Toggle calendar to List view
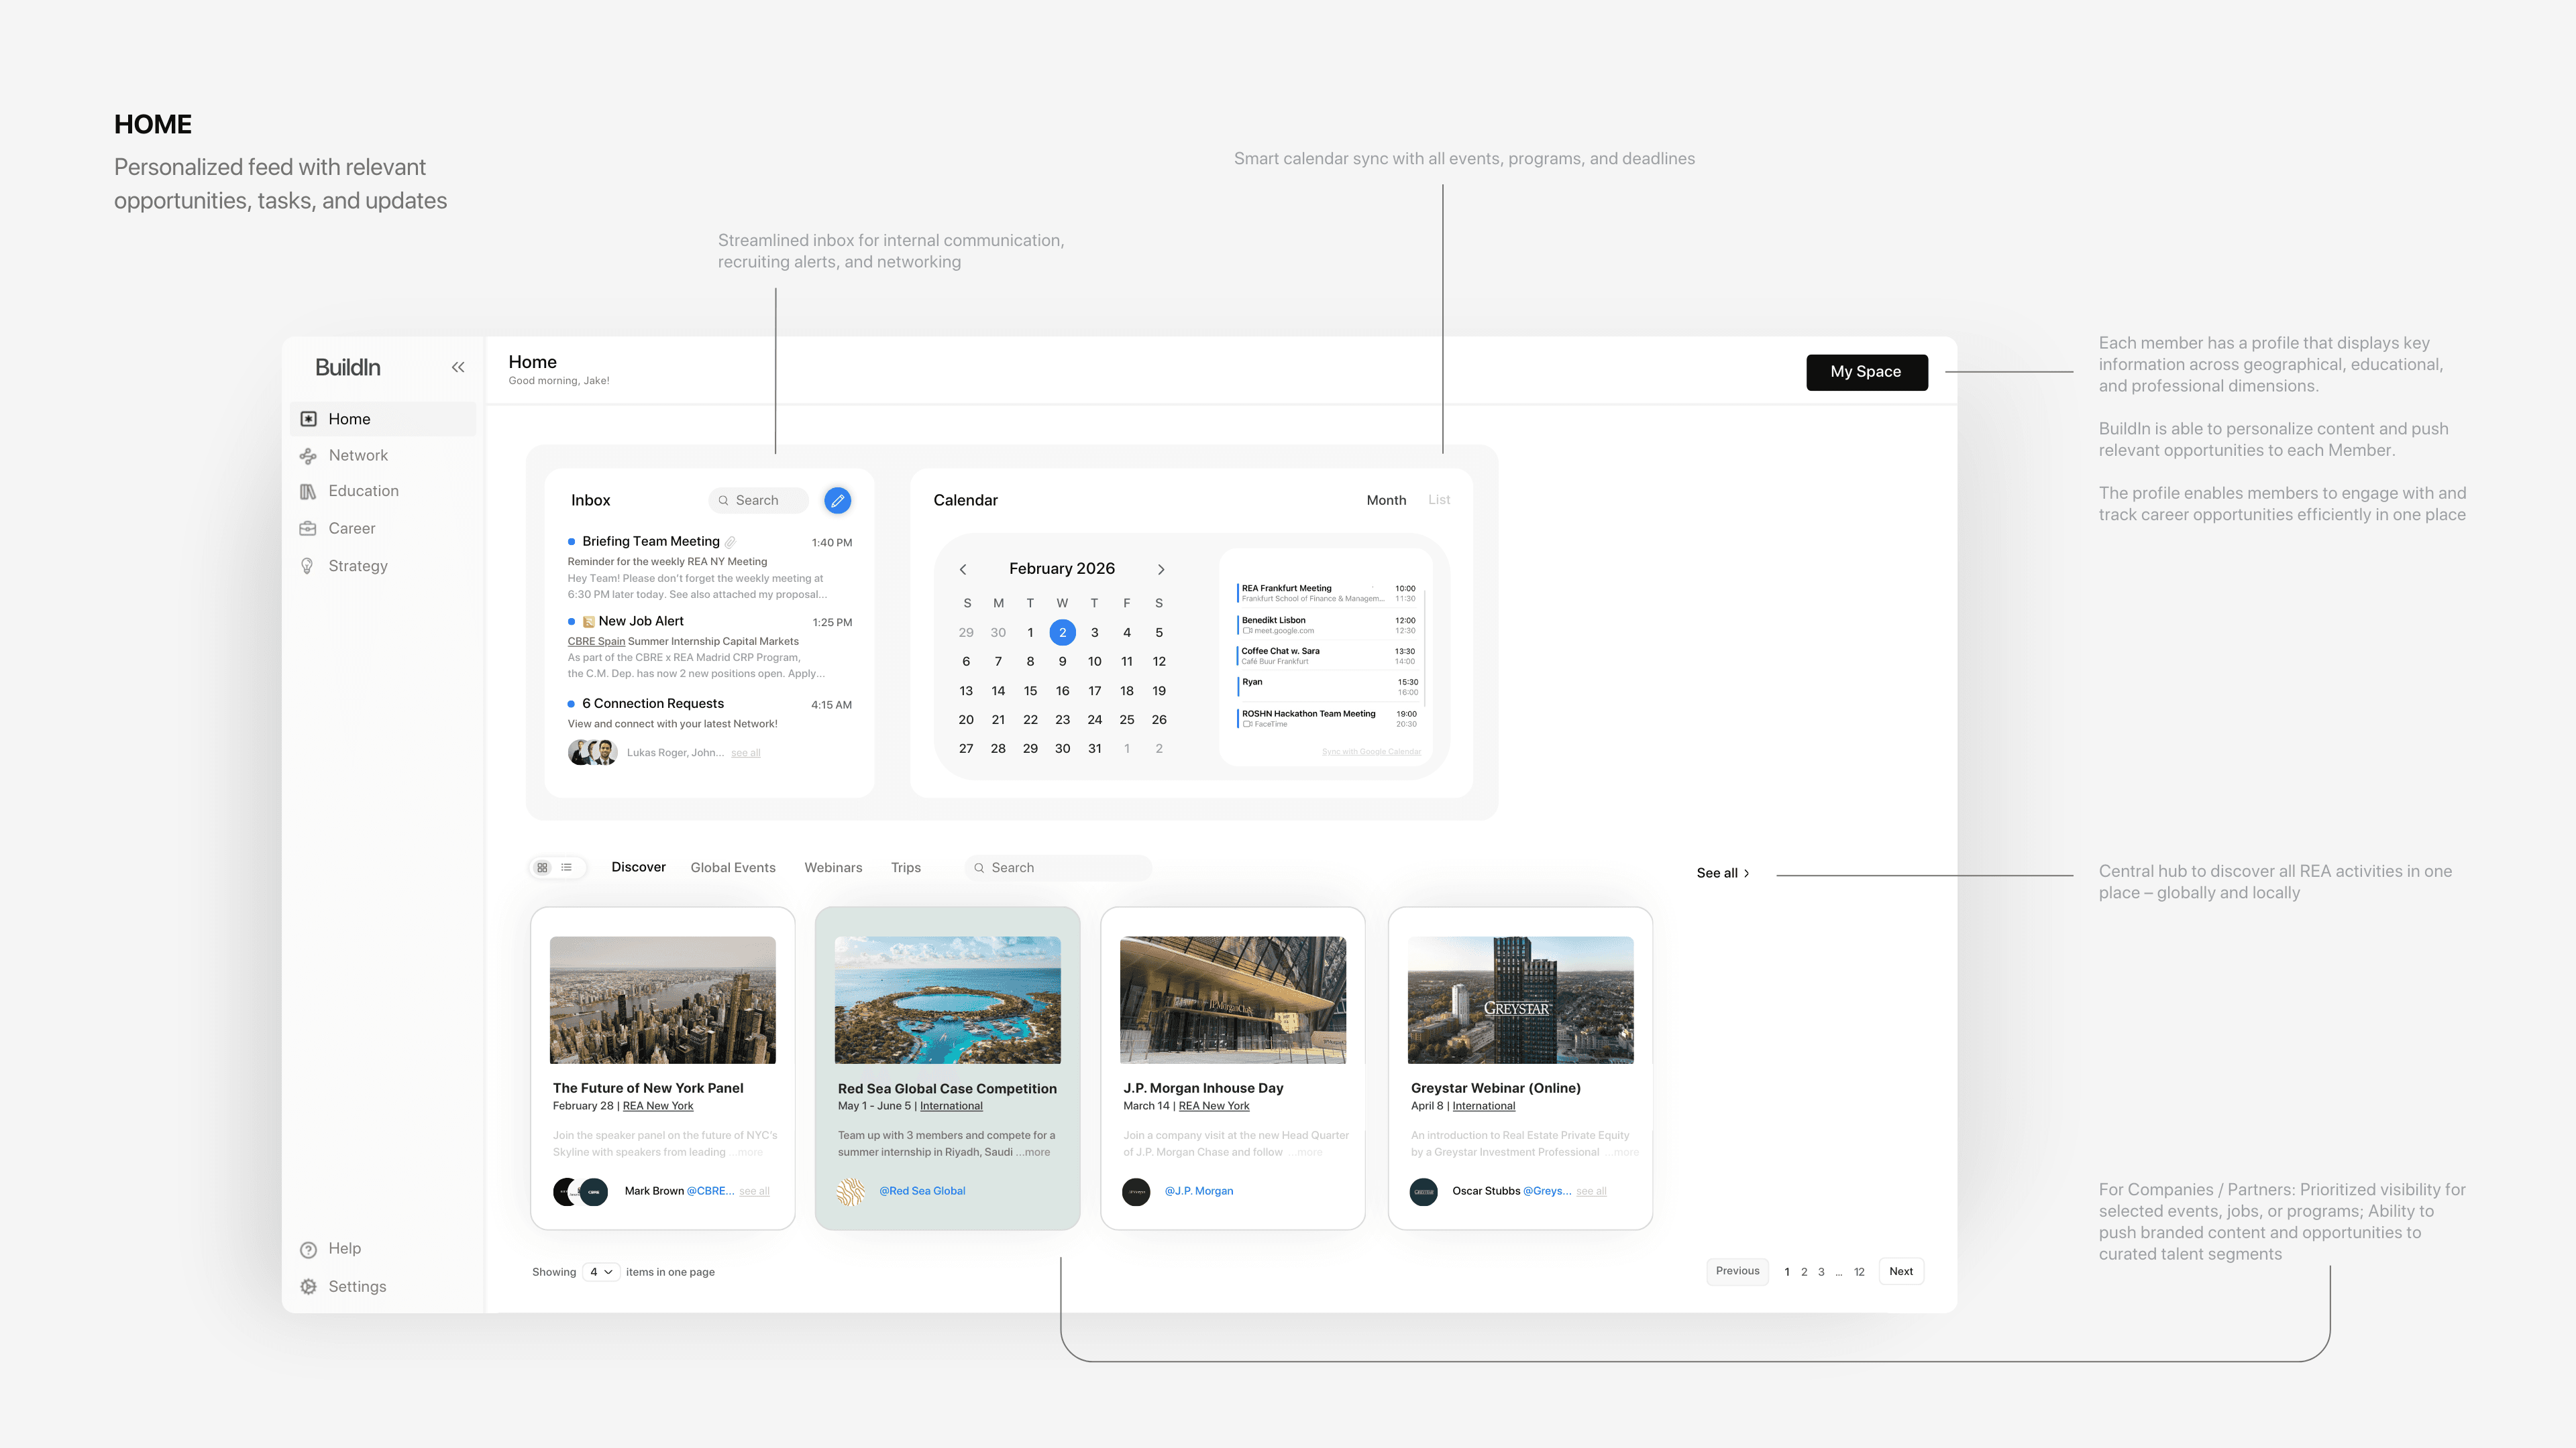The height and width of the screenshot is (1448, 2576). 1438,499
